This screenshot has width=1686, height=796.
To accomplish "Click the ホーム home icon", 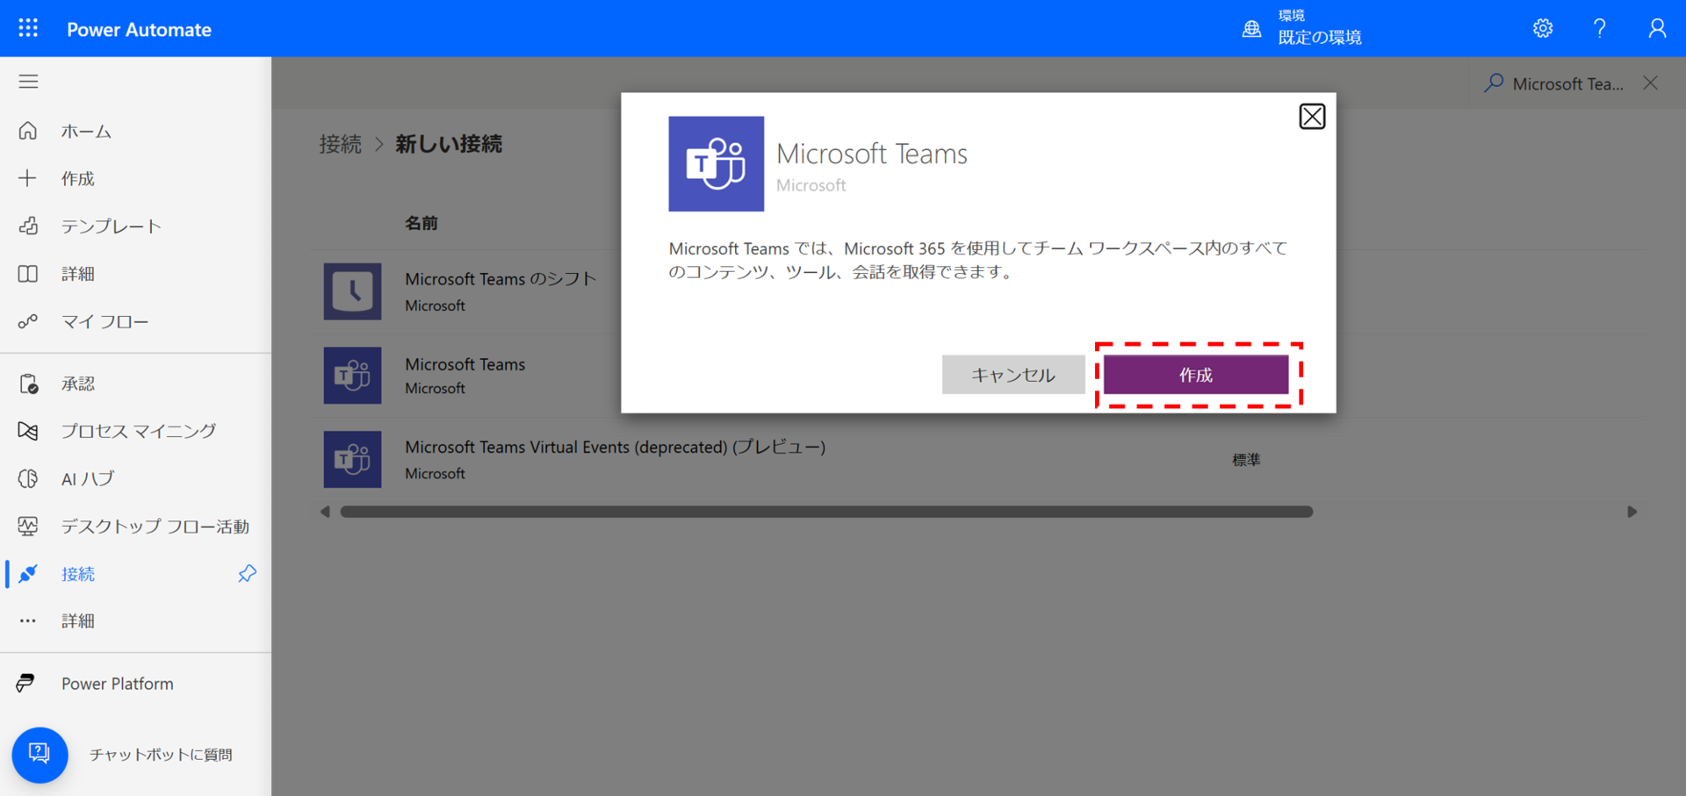I will 28,131.
